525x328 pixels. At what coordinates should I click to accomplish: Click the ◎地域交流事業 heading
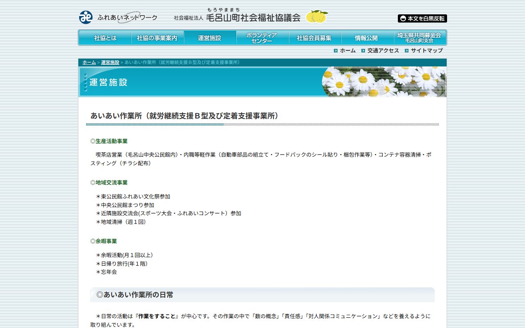click(109, 182)
